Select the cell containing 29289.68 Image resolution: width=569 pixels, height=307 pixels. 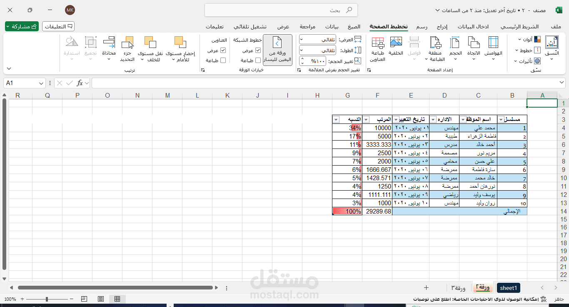pyautogui.click(x=377, y=211)
